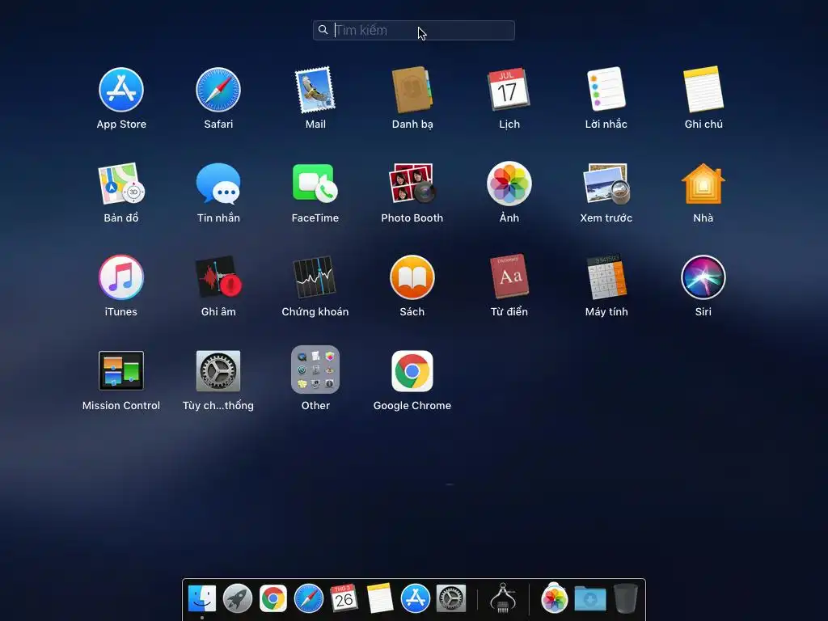Open the Downloads folder in the Dock
828x621 pixels.
(x=589, y=598)
